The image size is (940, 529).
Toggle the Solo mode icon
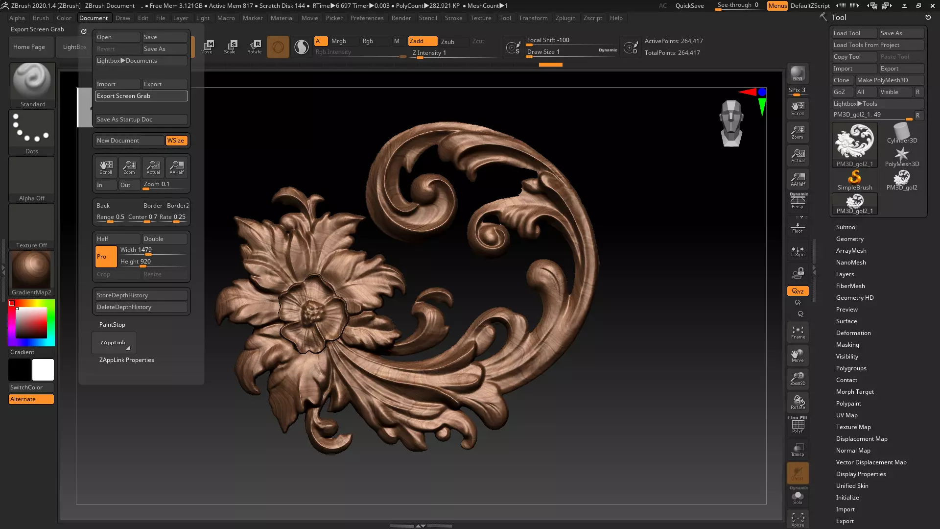click(x=798, y=497)
